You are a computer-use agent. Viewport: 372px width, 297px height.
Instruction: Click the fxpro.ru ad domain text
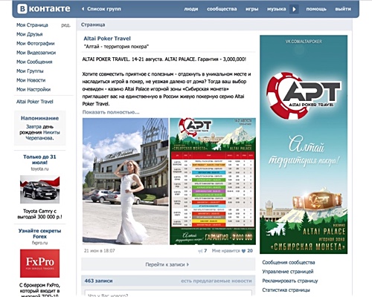(x=39, y=243)
